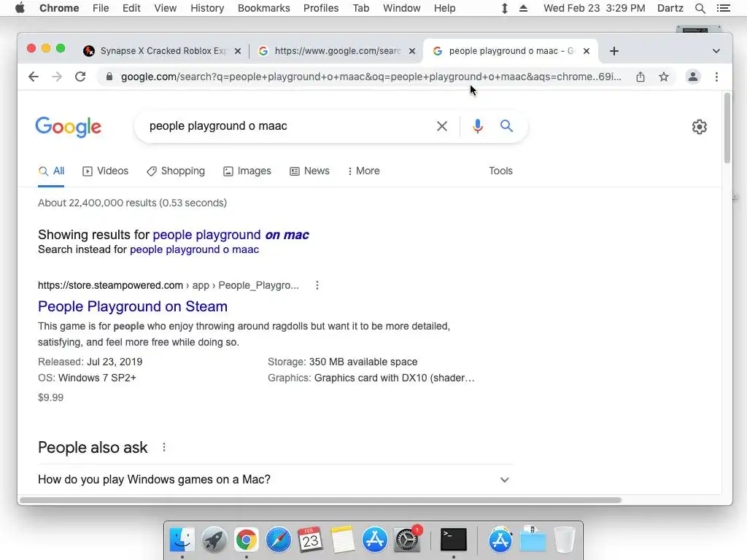Open the More search filters dropdown
This screenshot has width=747, height=560.
pyautogui.click(x=364, y=171)
